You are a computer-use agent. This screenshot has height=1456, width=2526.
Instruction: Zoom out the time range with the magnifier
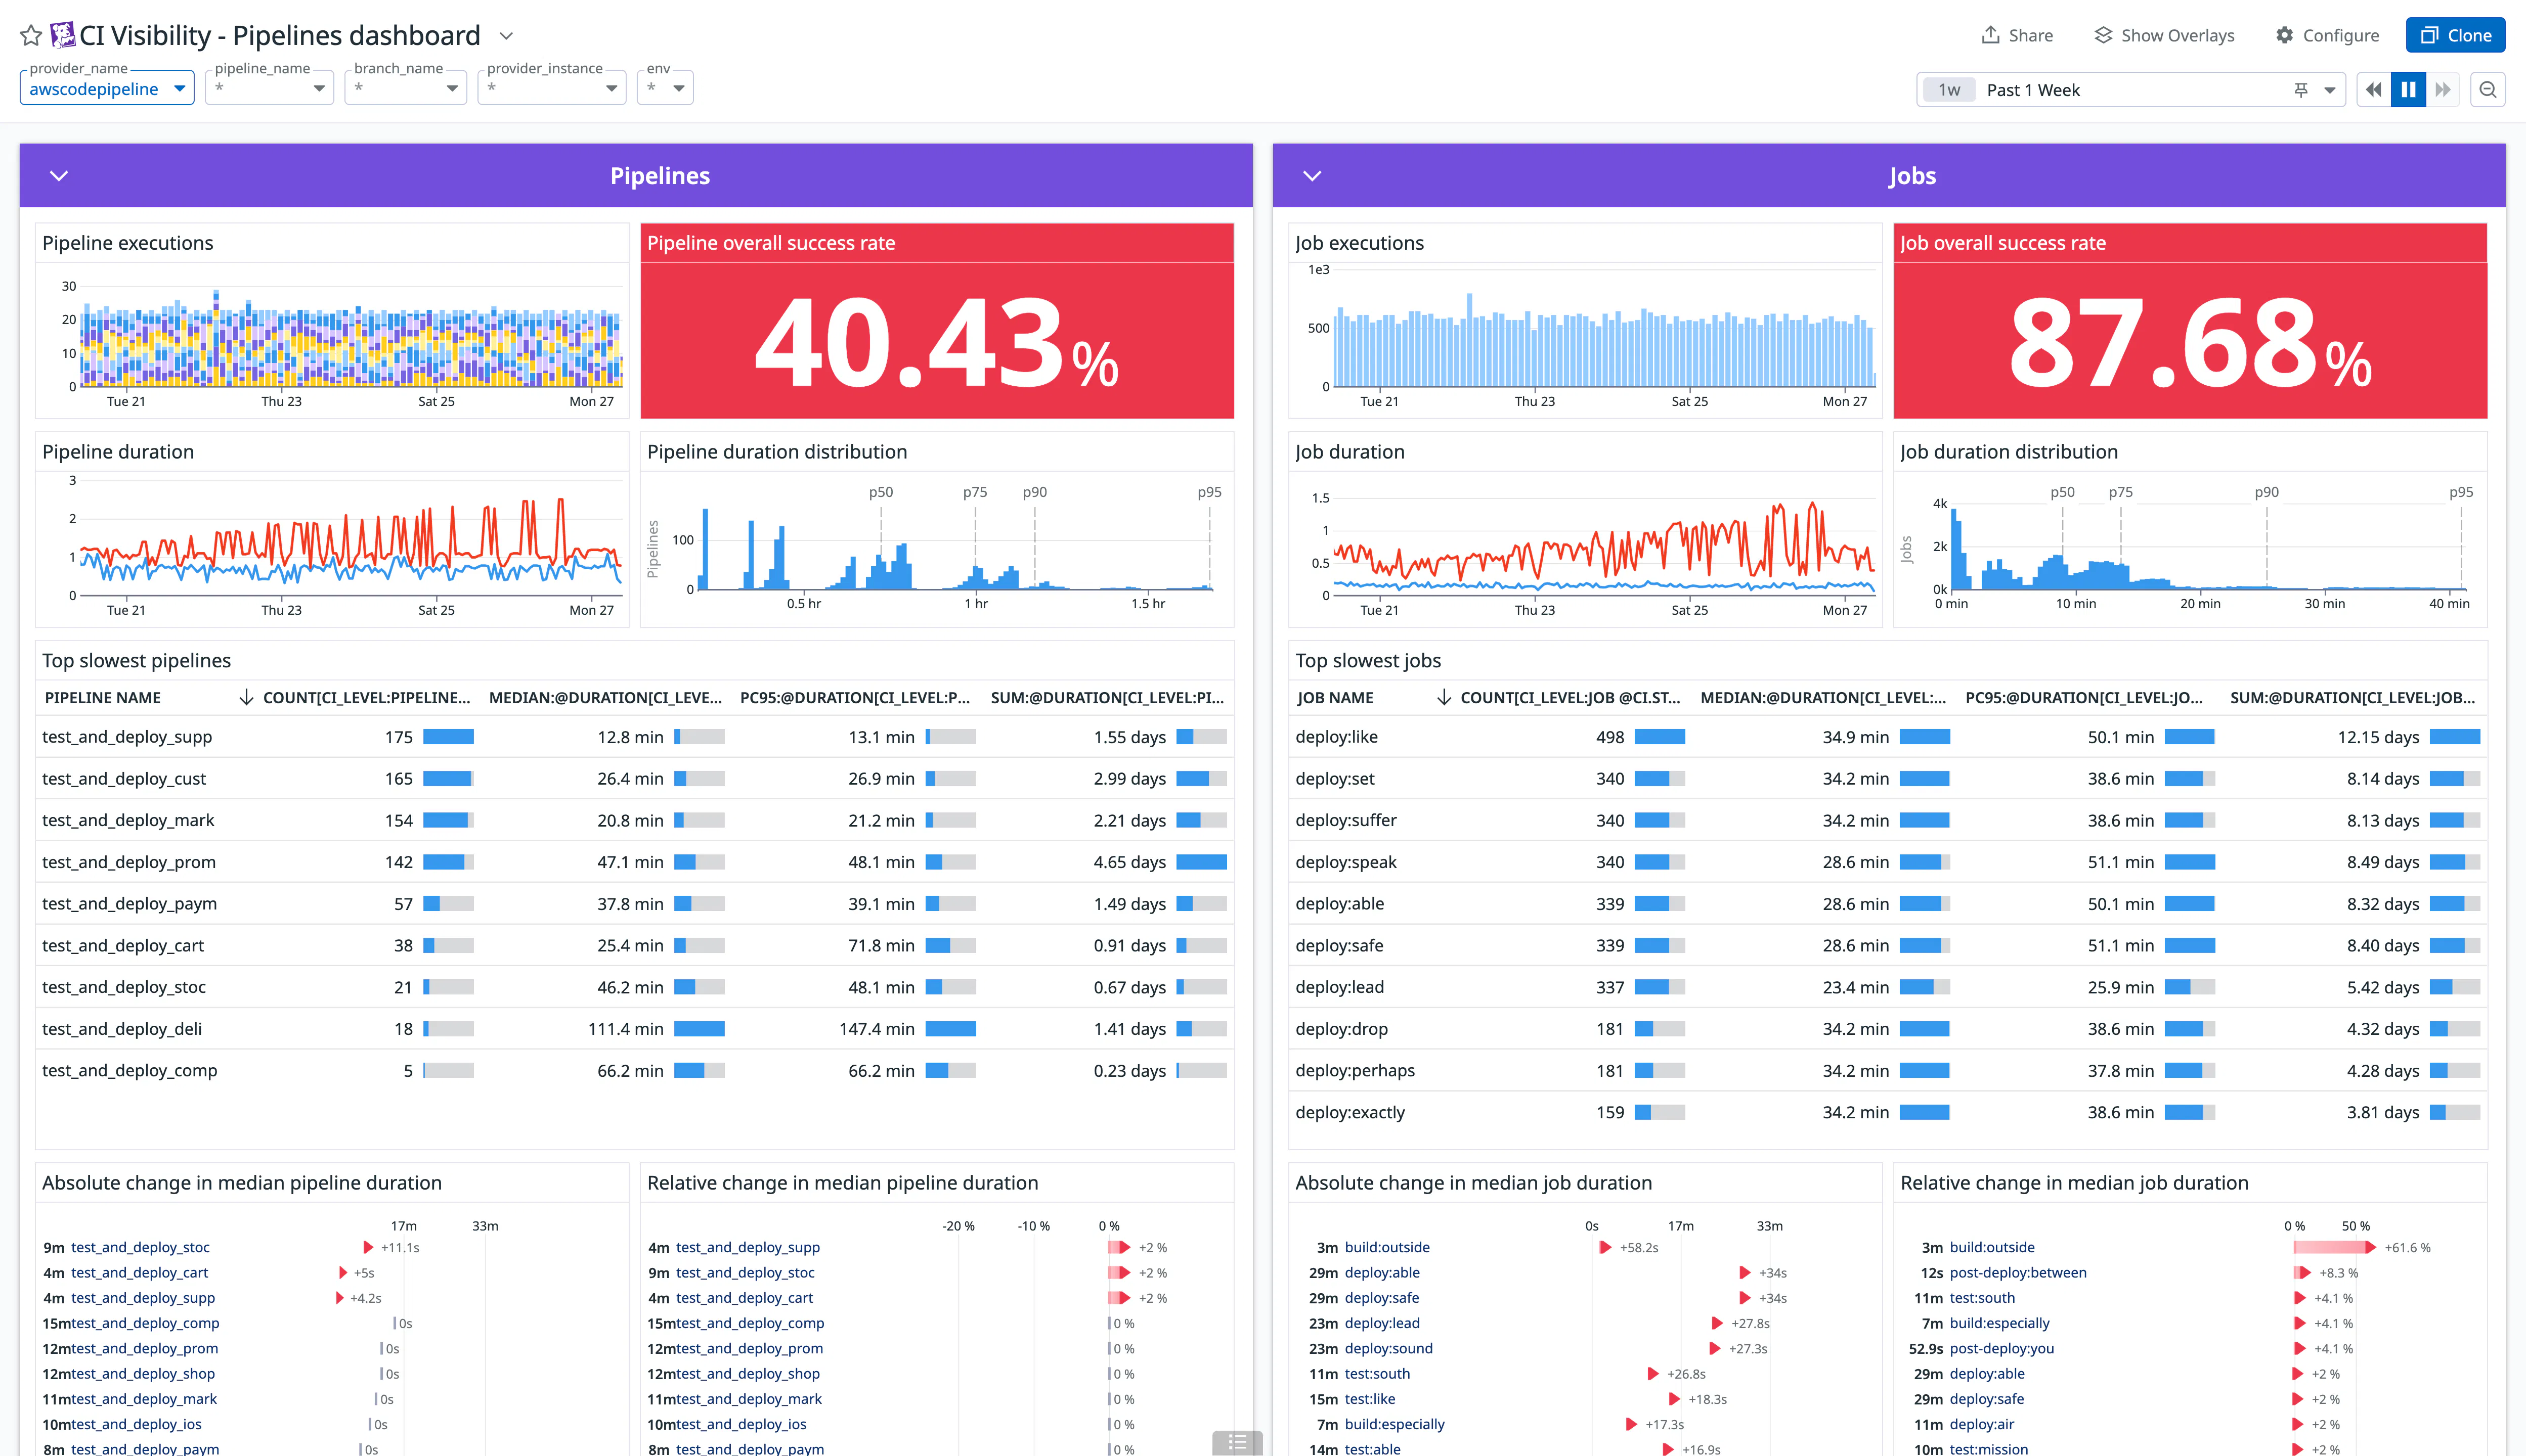pos(2488,89)
